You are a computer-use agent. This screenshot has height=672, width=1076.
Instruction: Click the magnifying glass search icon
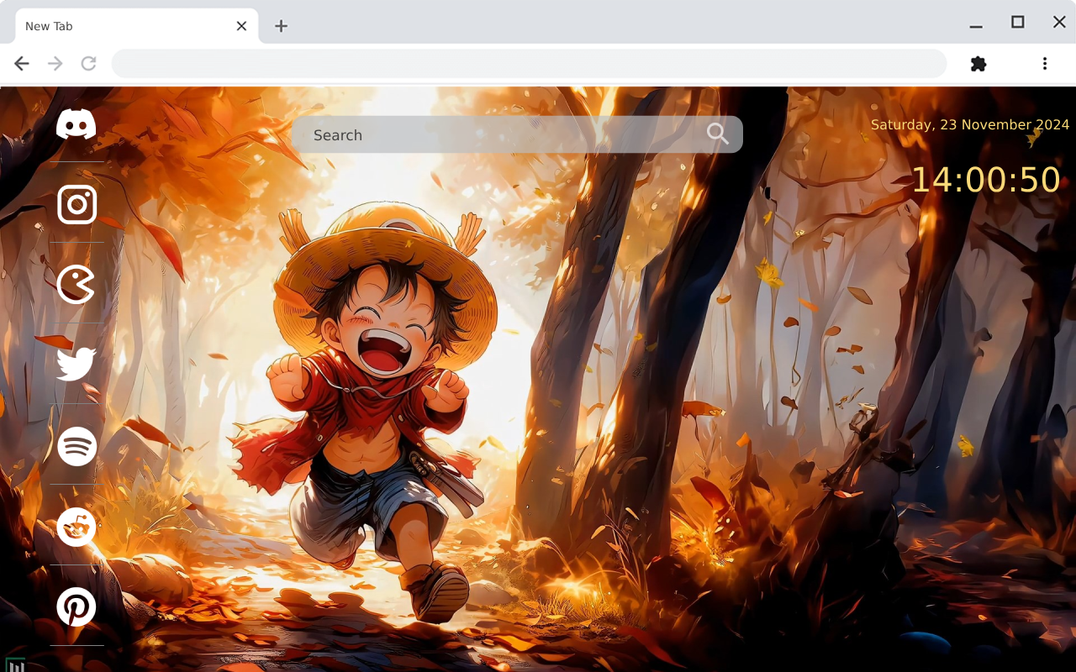pyautogui.click(x=717, y=134)
